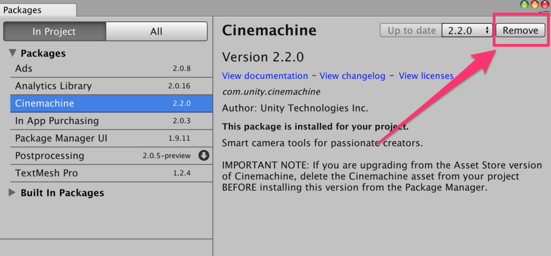Select the TextMesh Pro package
Image resolution: width=551 pixels, height=256 pixels.
[x=111, y=173]
